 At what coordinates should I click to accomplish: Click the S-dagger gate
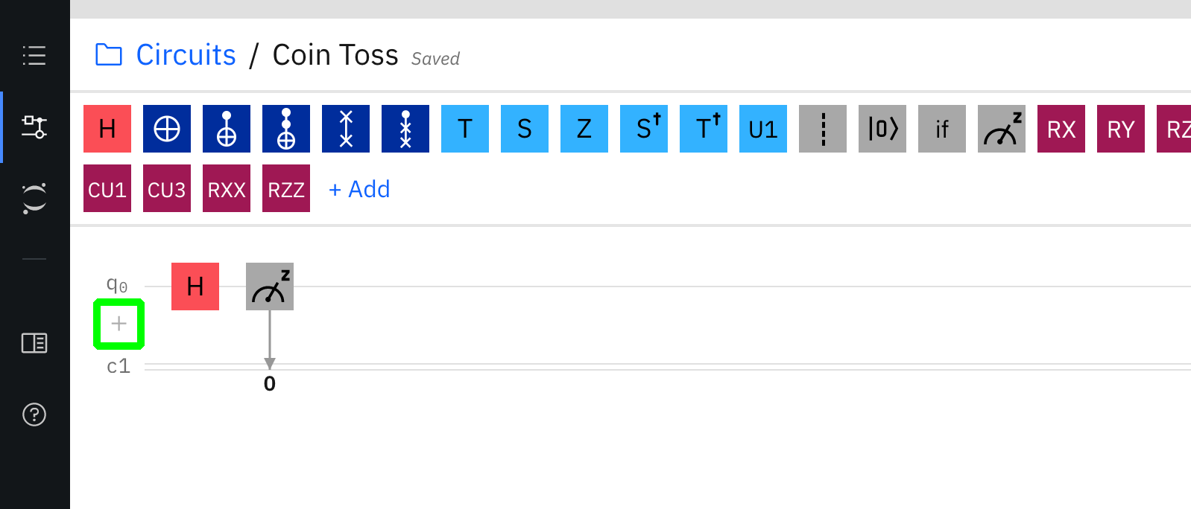coord(644,129)
